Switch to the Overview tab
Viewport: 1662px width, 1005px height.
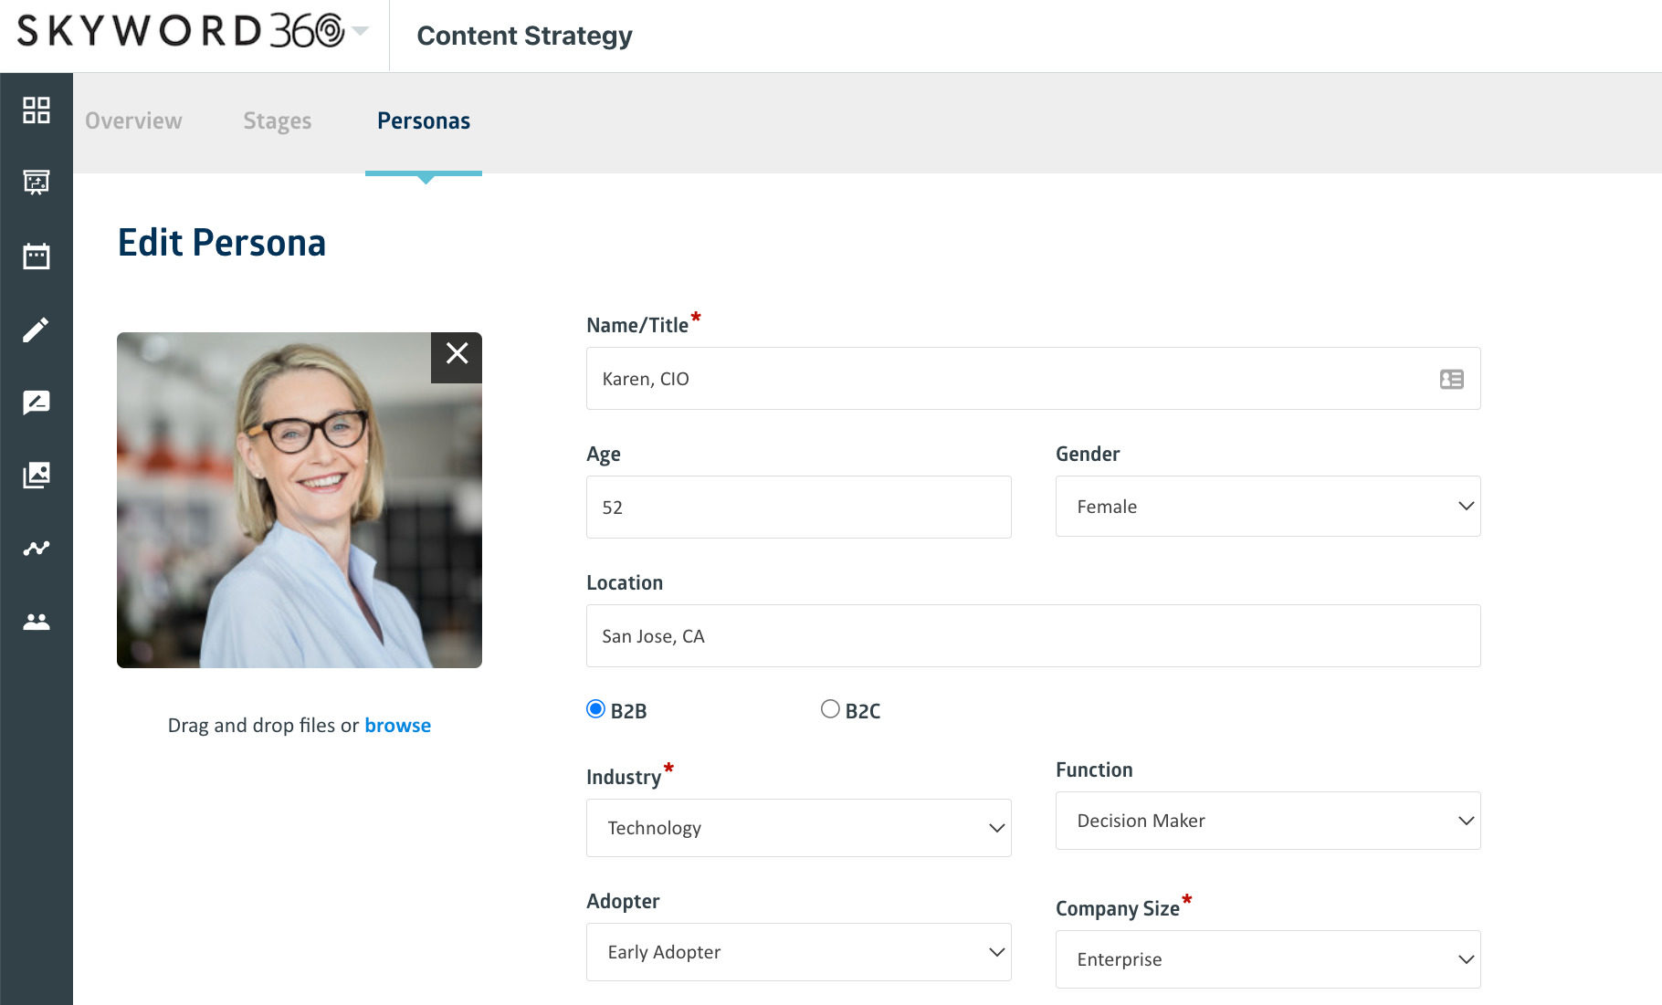[x=133, y=120]
